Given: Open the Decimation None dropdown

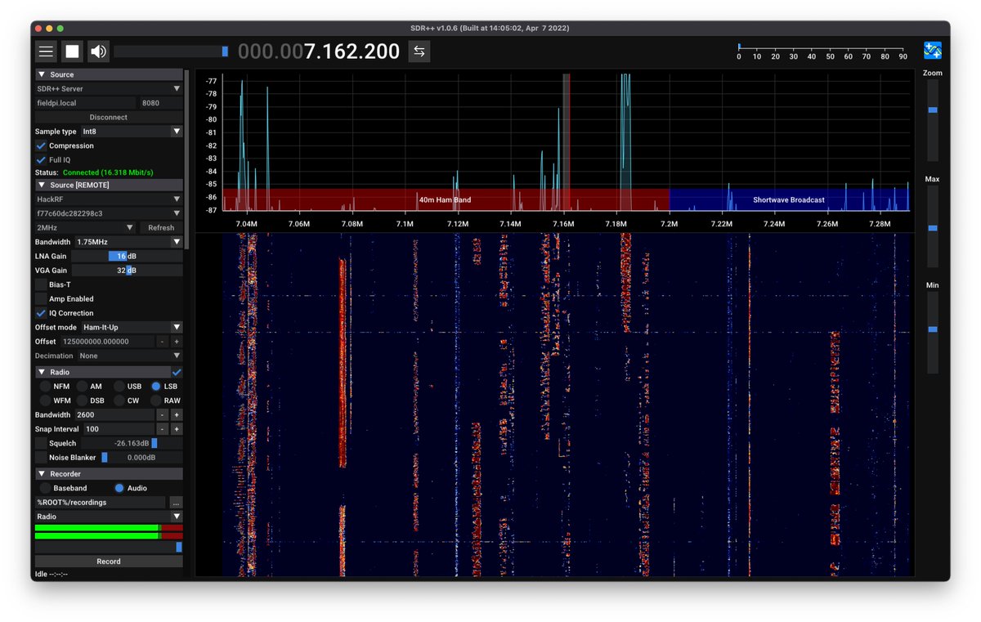Looking at the screenshot, I should pyautogui.click(x=130, y=356).
